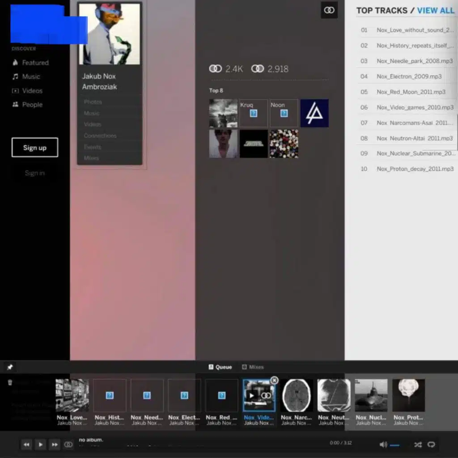Open Linkin Park logo tile in Top 8
The image size is (458, 458).
tap(314, 113)
